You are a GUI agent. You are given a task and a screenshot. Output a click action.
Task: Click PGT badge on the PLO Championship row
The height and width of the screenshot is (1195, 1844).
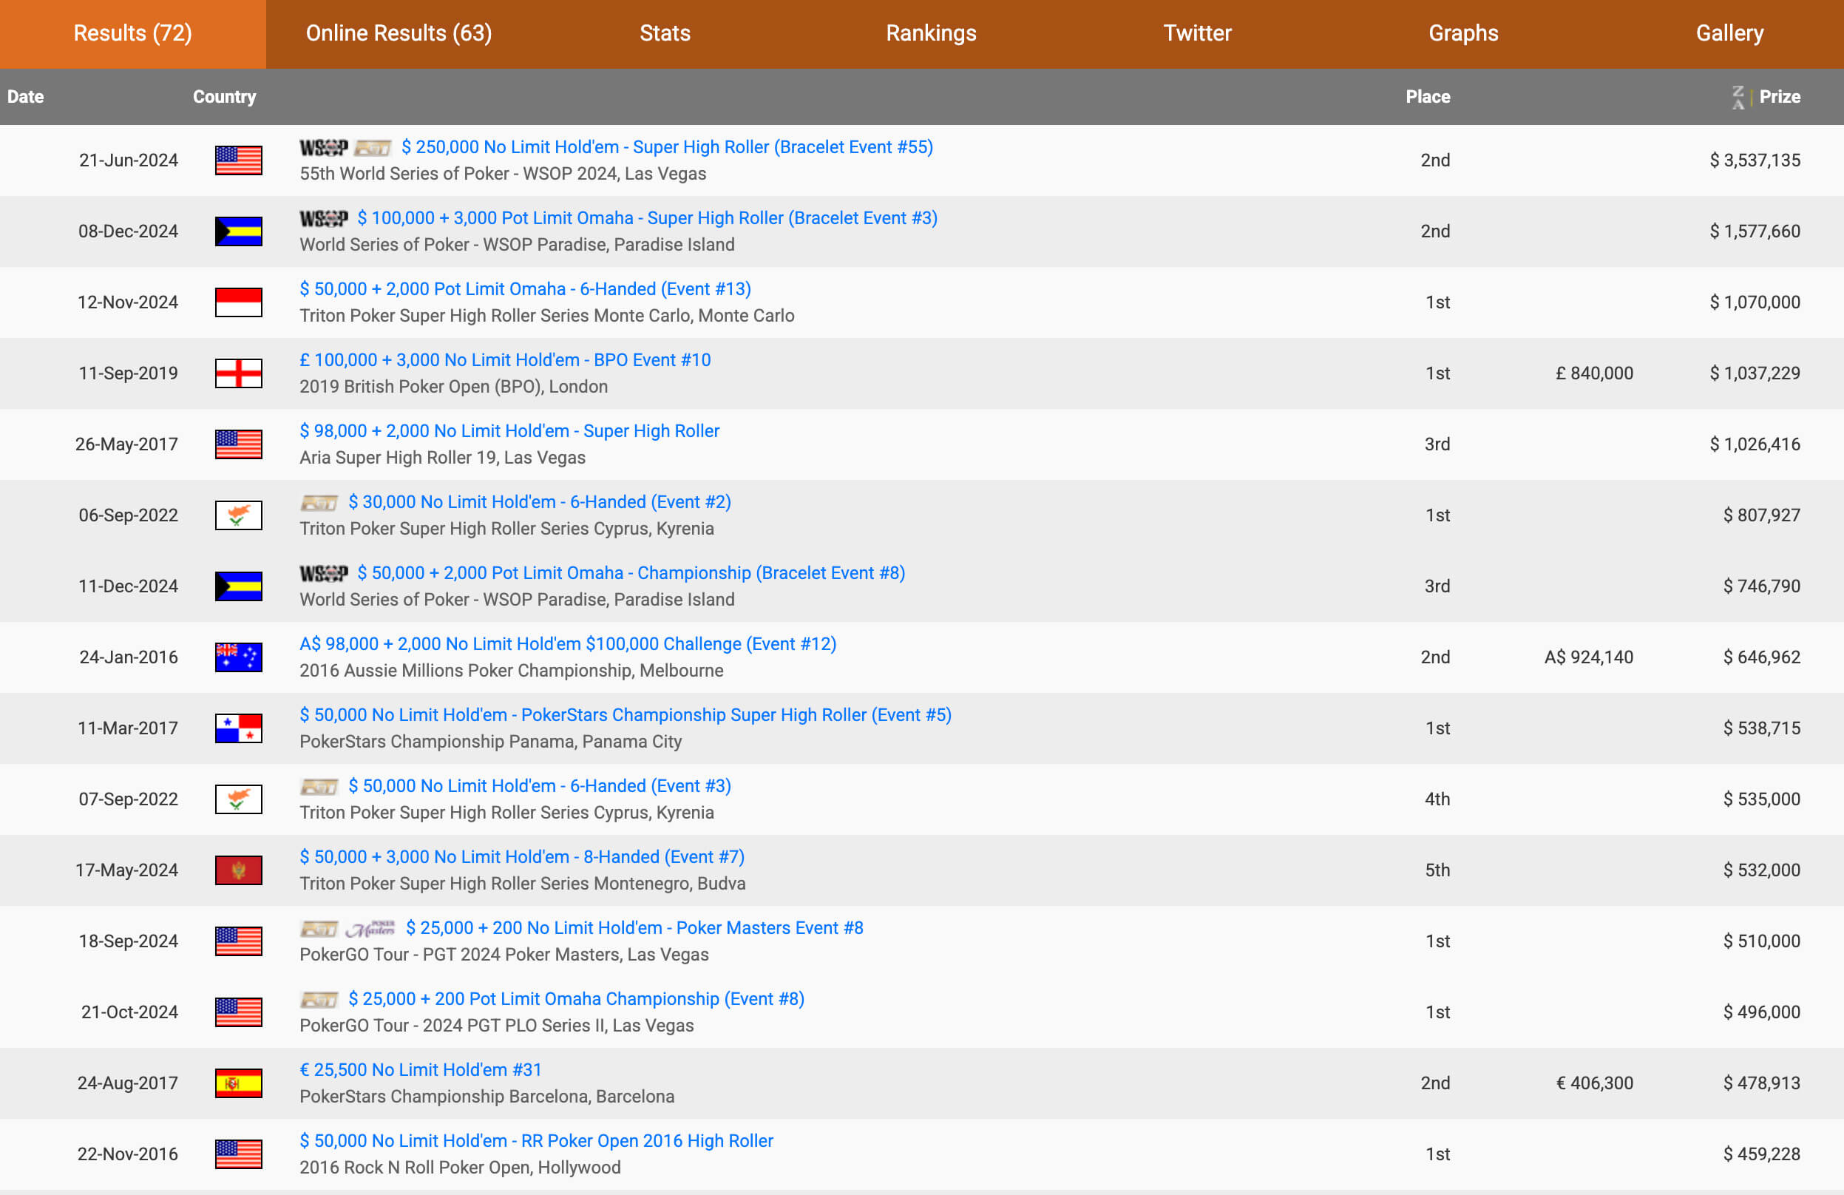(x=319, y=999)
